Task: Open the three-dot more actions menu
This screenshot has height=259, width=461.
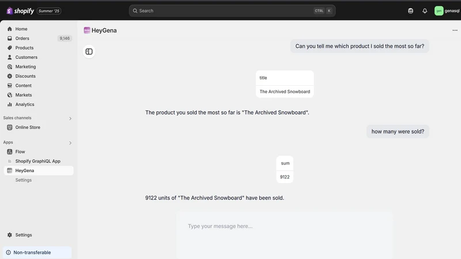Action: [x=455, y=31]
